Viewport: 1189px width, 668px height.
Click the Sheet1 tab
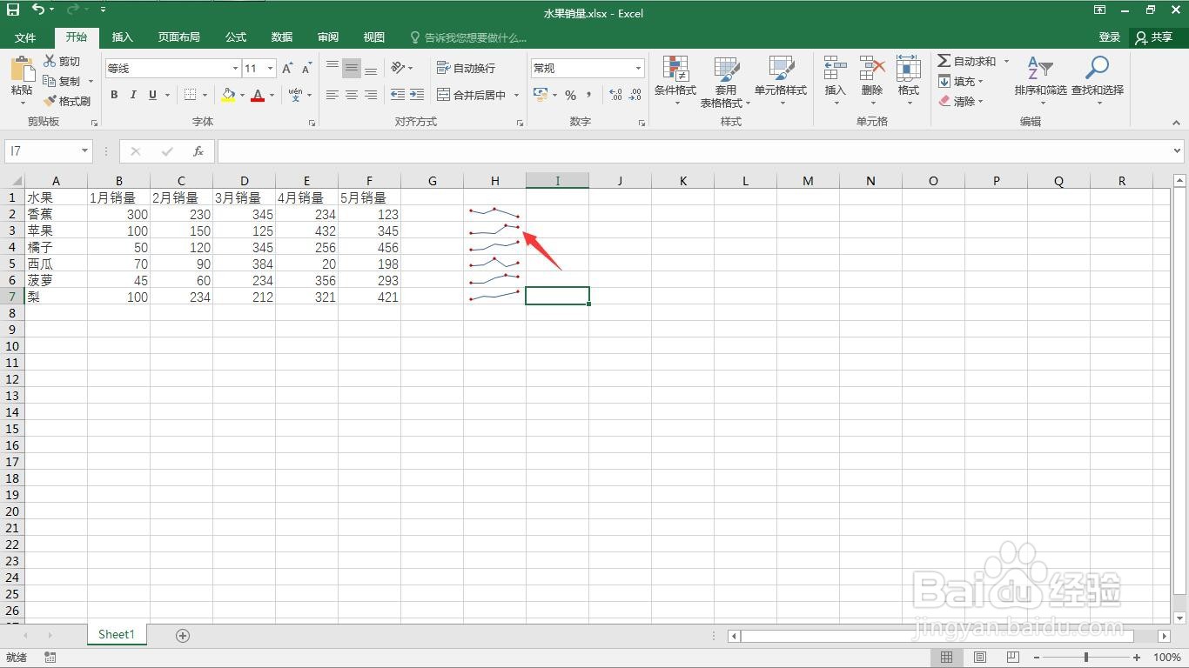117,635
